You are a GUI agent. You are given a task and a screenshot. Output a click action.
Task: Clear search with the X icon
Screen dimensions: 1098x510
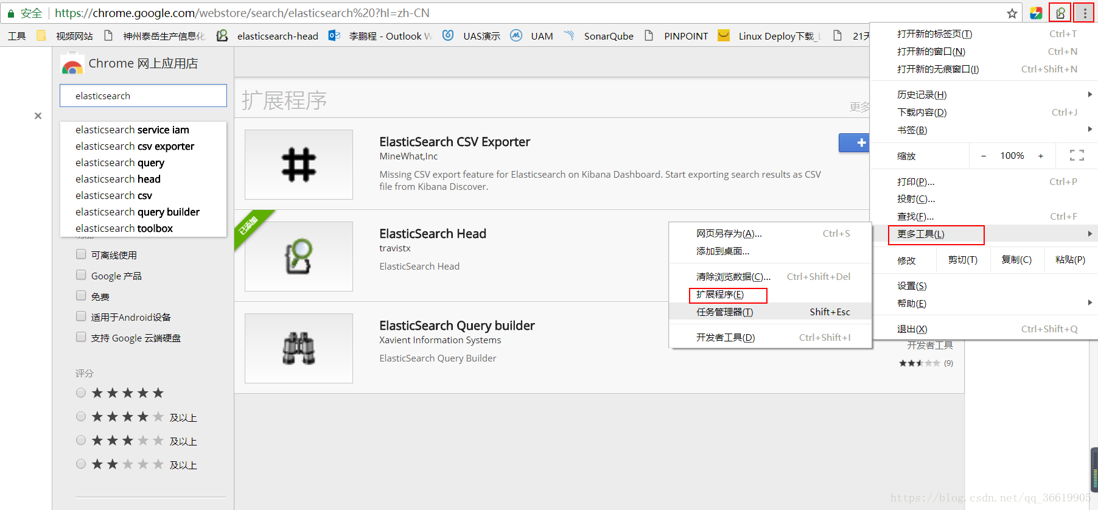[x=38, y=116]
